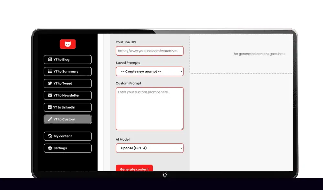This screenshot has height=190, width=323.
Task: Click the Twitter bird icon in sidebar
Action: point(50,83)
